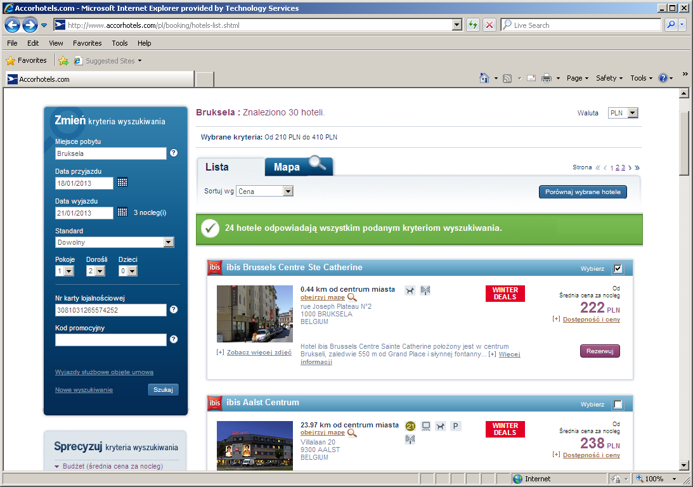Open the Pokoje rooms dropdown
This screenshot has height=487, width=693.
tap(65, 271)
